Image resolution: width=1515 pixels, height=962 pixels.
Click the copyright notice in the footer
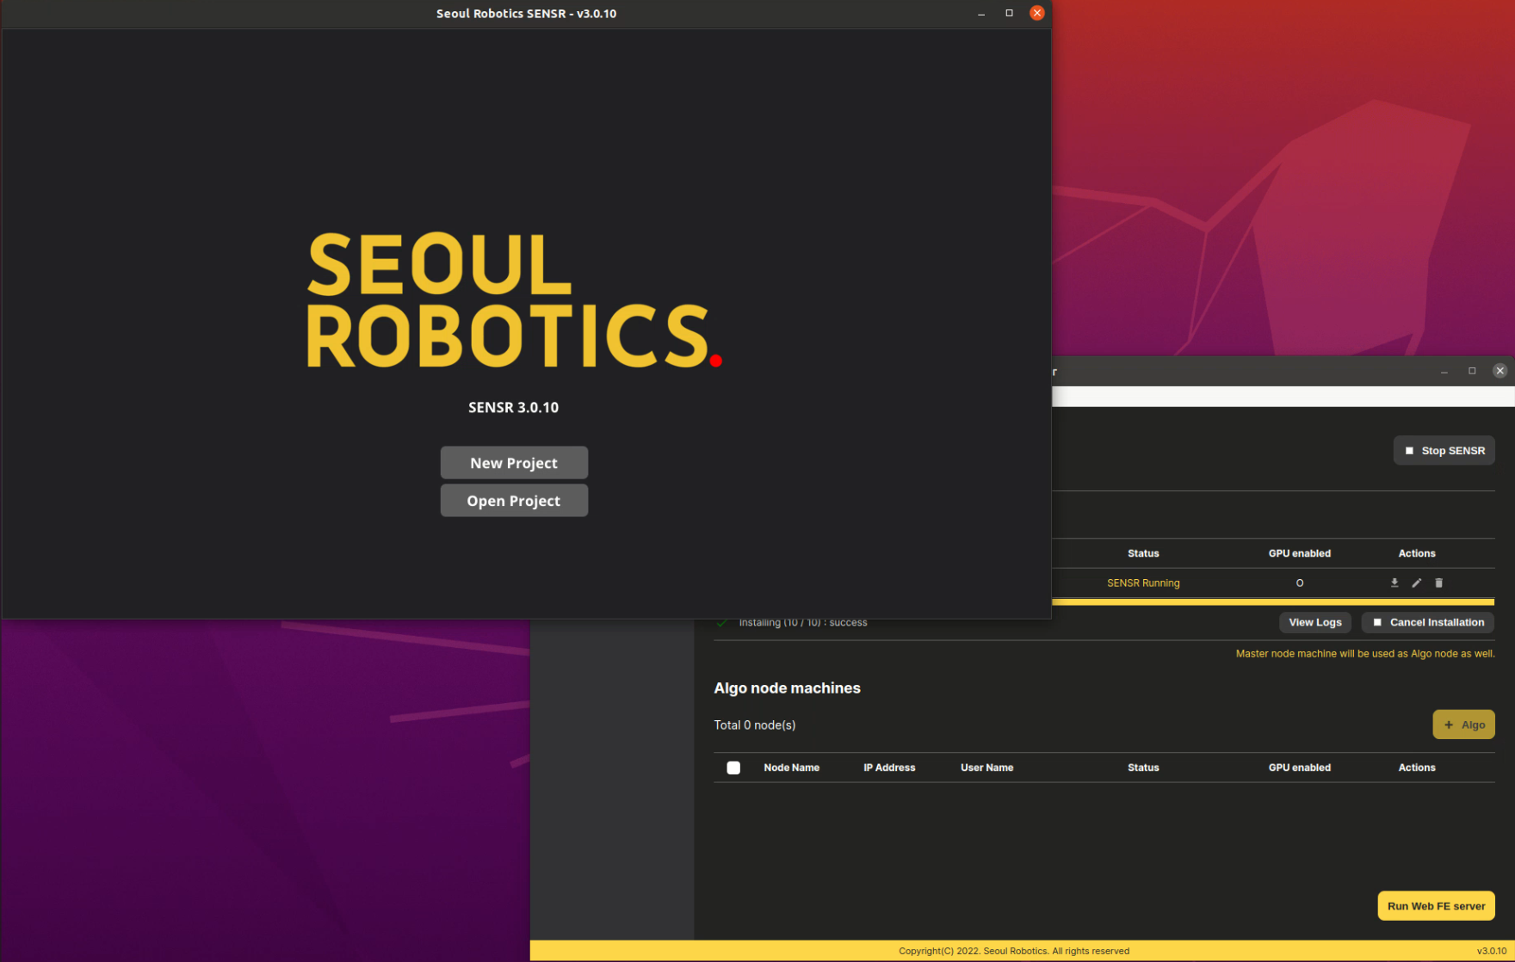click(1014, 951)
